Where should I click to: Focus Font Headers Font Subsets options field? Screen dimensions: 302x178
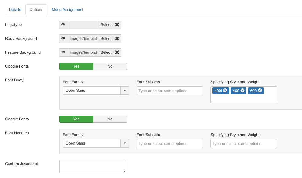(170, 143)
